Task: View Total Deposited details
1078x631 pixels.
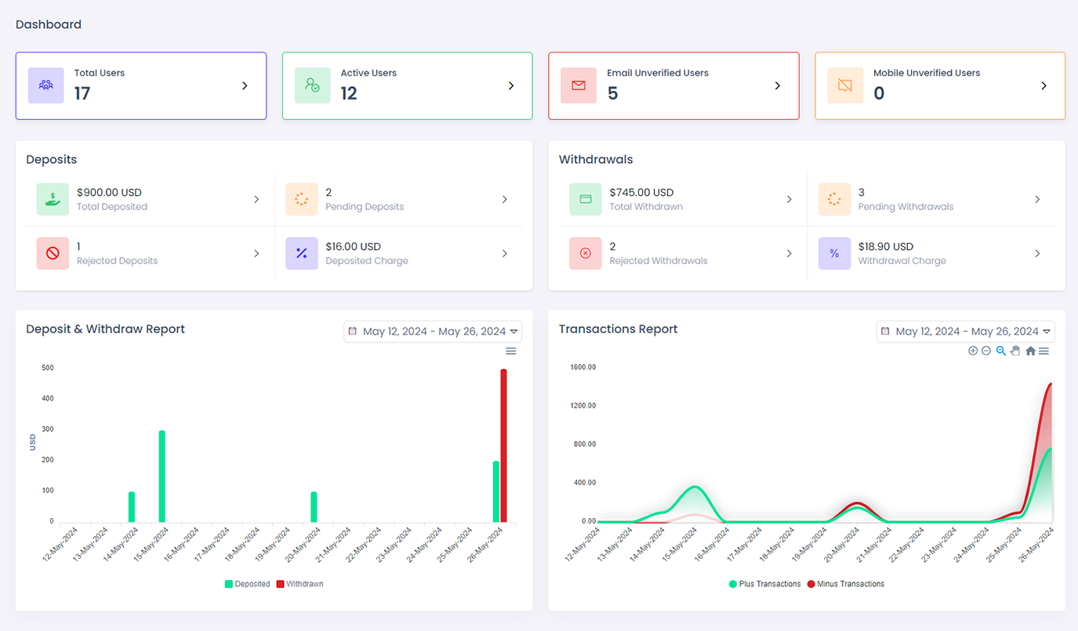Action: [x=256, y=200]
